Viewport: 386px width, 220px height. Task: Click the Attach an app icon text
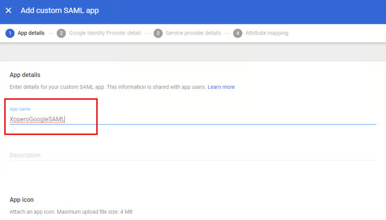tap(71, 212)
